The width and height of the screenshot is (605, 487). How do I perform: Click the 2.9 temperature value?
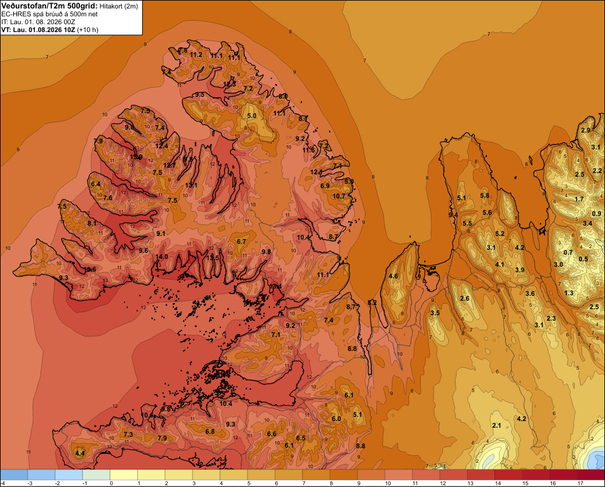[586, 130]
